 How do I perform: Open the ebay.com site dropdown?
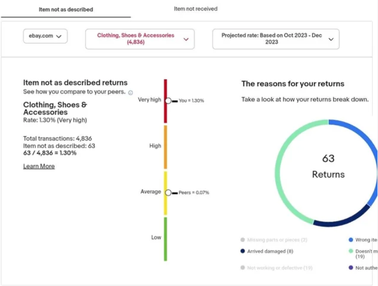coord(45,36)
